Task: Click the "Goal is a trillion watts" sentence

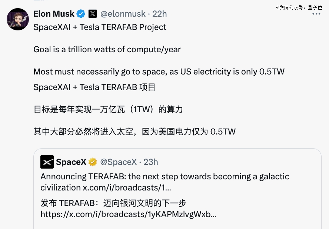Action: click(x=107, y=49)
